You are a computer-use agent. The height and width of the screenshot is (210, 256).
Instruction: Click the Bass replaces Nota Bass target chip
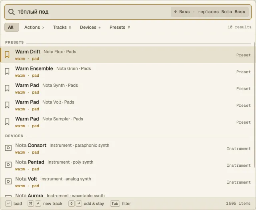210,12
